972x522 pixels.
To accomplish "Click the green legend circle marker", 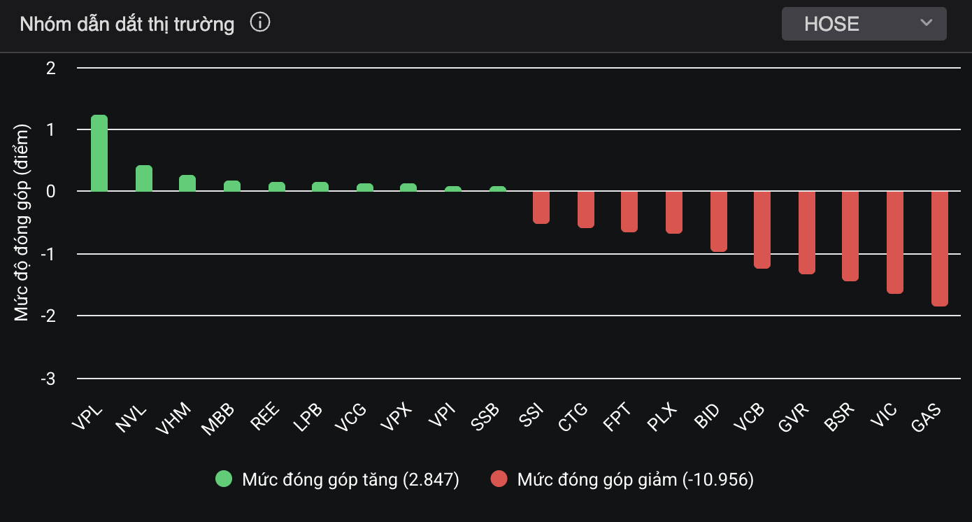I will (x=224, y=479).
